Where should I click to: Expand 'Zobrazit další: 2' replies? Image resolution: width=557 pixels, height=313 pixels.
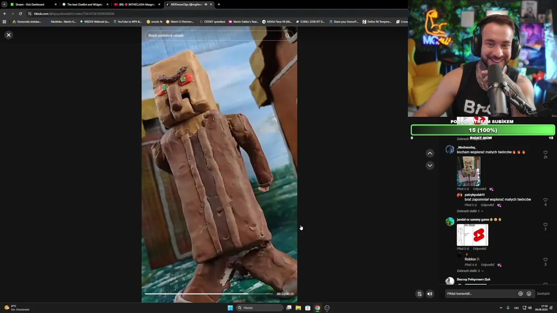(470, 271)
